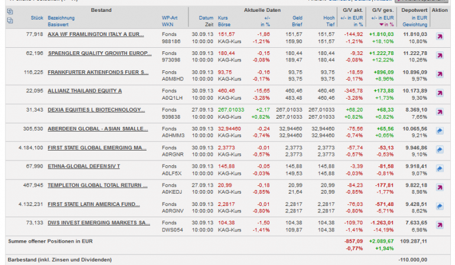Sort by Depotwert in EUR header
The image size is (455, 265).
click(x=415, y=18)
